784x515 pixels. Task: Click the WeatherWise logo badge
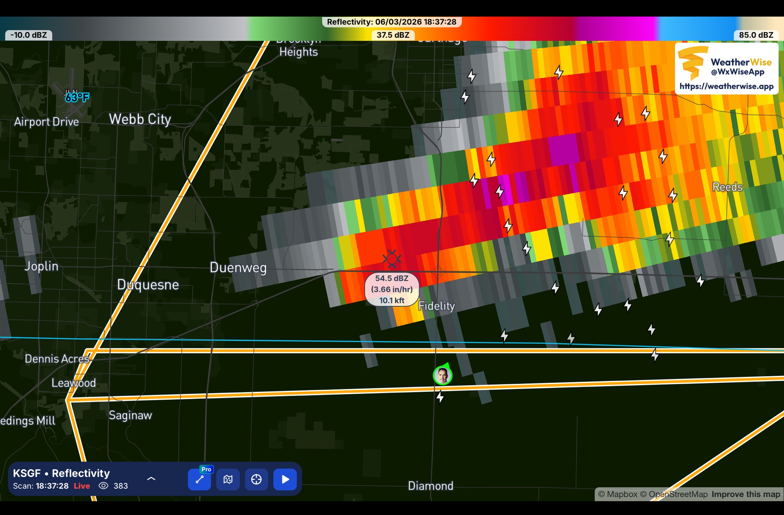(x=693, y=62)
